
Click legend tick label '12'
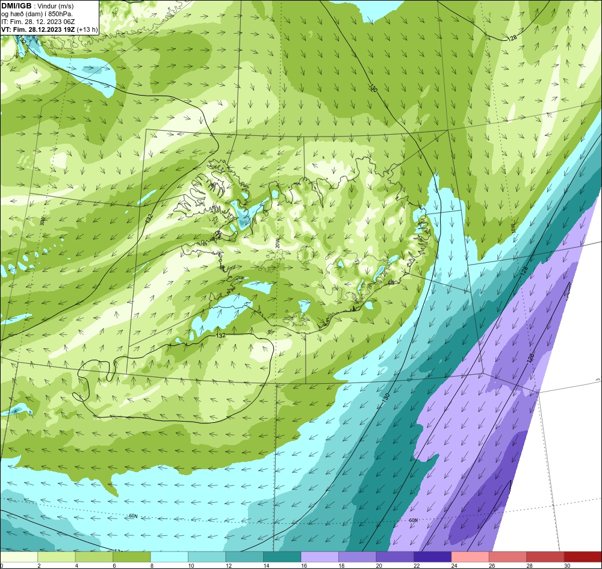tap(228, 565)
